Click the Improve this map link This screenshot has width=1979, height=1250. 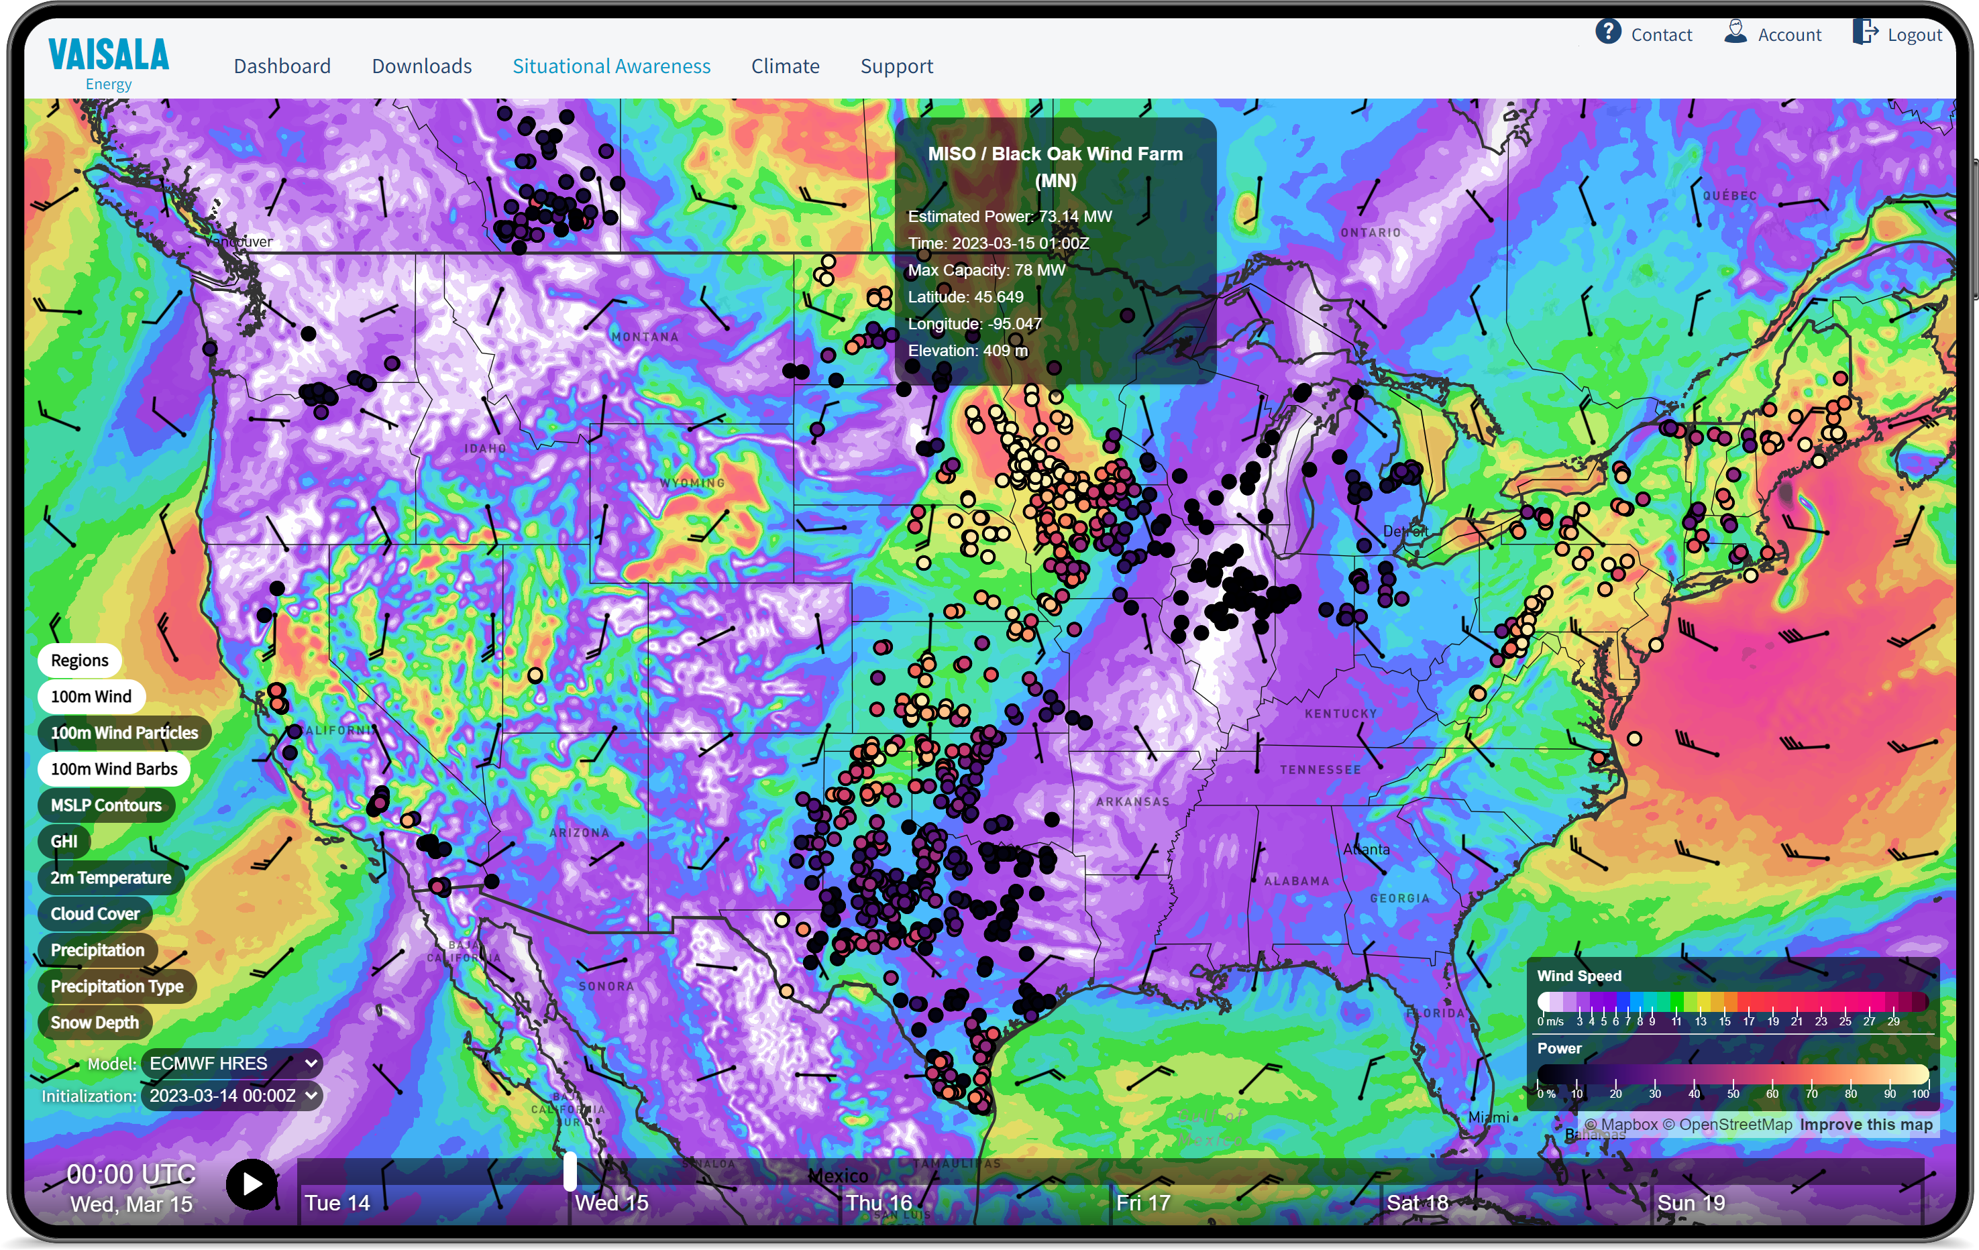click(x=1866, y=1125)
